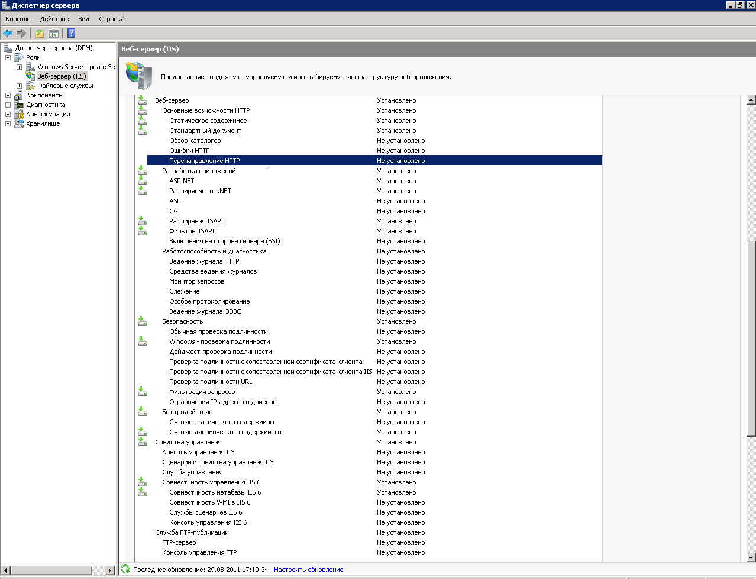Open the Настроить обновление link

click(x=308, y=570)
